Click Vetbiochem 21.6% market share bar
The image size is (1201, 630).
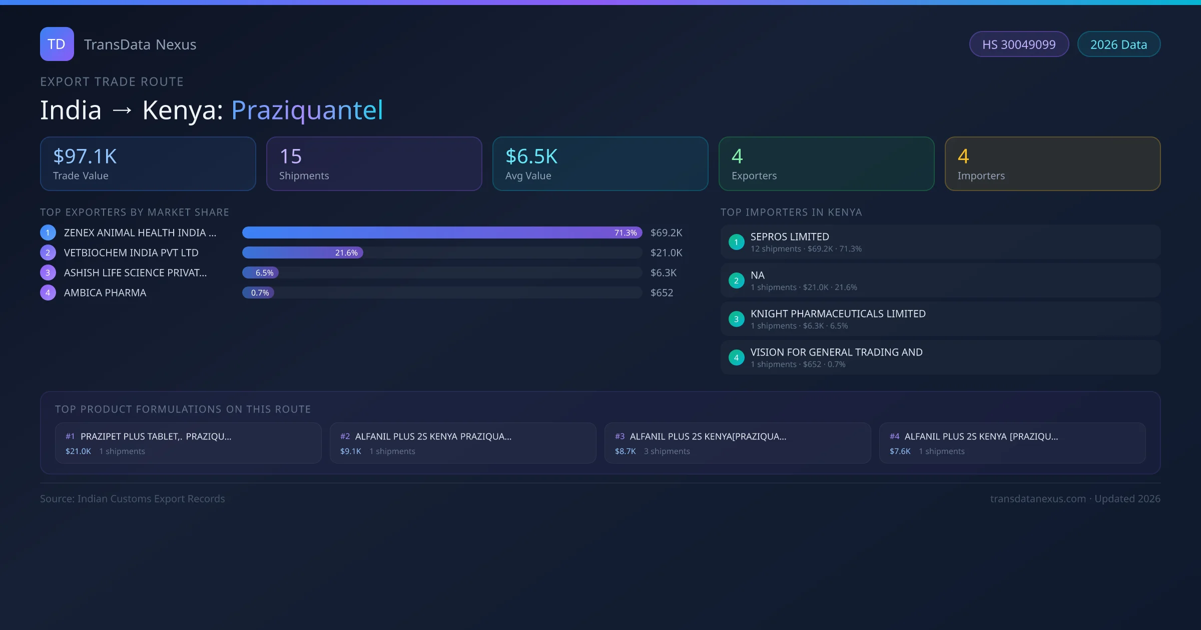[303, 252]
